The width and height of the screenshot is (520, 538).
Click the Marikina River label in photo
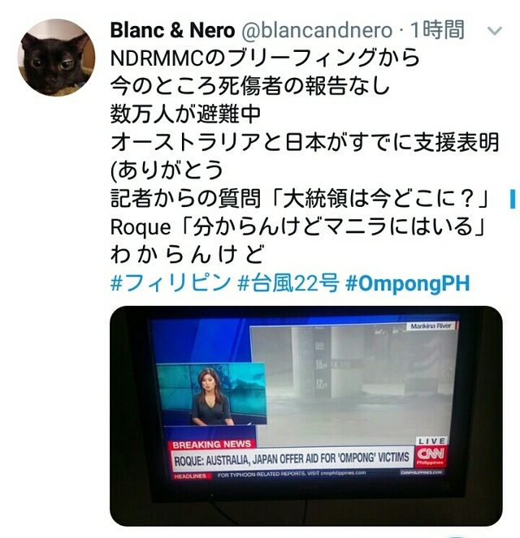pyautogui.click(x=431, y=326)
